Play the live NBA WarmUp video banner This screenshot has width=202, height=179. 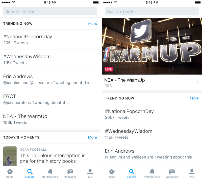151,46
